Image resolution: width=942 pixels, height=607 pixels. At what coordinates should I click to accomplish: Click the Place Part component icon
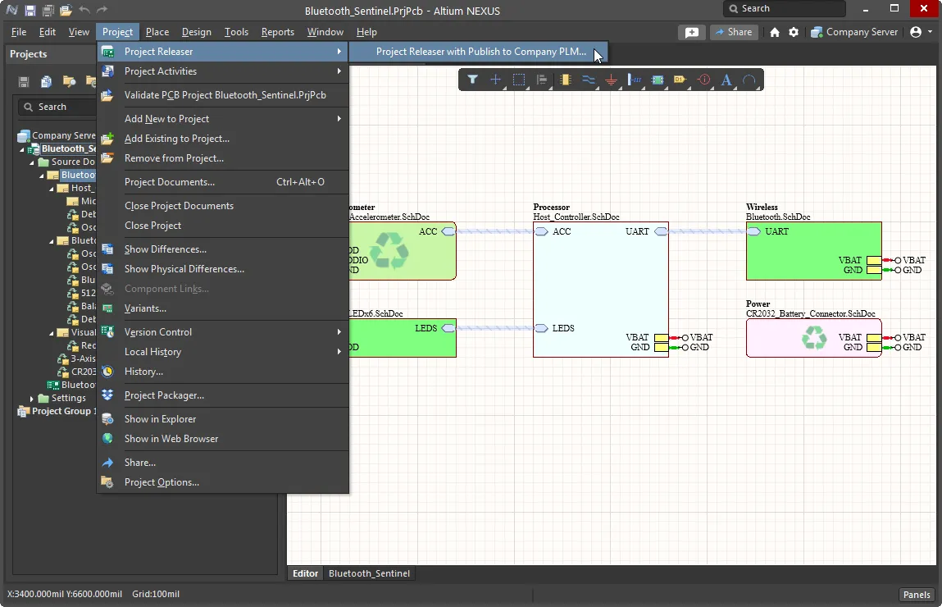pyautogui.click(x=565, y=80)
